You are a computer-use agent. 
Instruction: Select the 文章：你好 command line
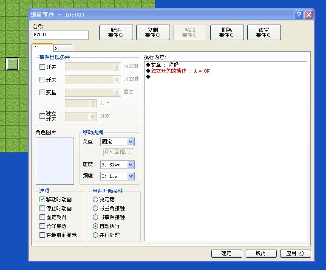(x=162, y=65)
